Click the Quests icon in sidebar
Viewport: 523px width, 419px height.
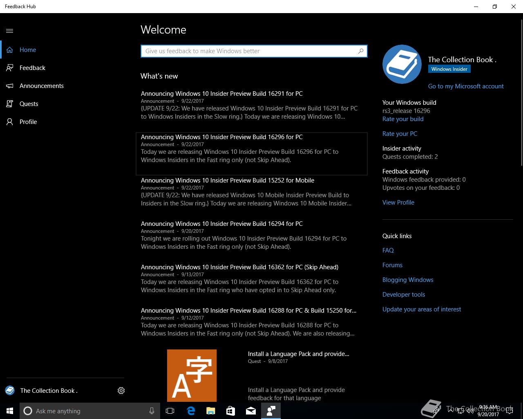click(x=10, y=104)
